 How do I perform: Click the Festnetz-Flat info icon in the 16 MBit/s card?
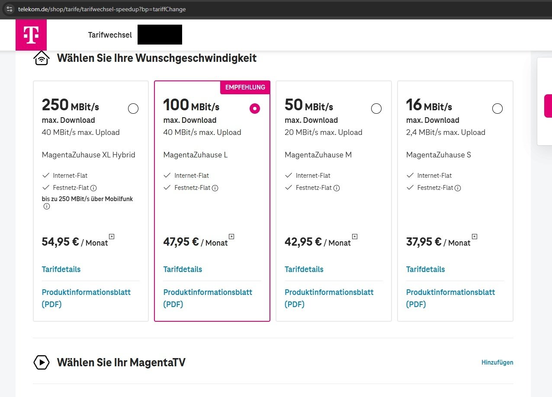click(x=458, y=188)
